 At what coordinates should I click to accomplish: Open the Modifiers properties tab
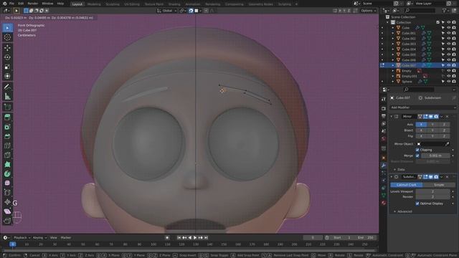384,166
